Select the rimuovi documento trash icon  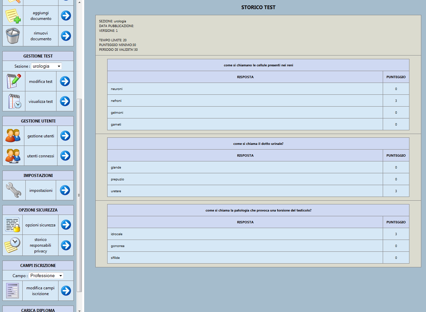point(13,36)
